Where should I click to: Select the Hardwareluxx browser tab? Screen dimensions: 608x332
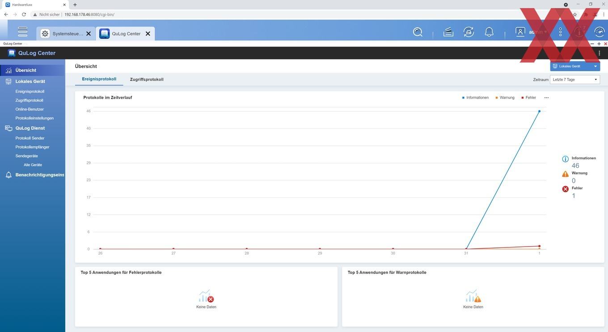coord(35,4)
